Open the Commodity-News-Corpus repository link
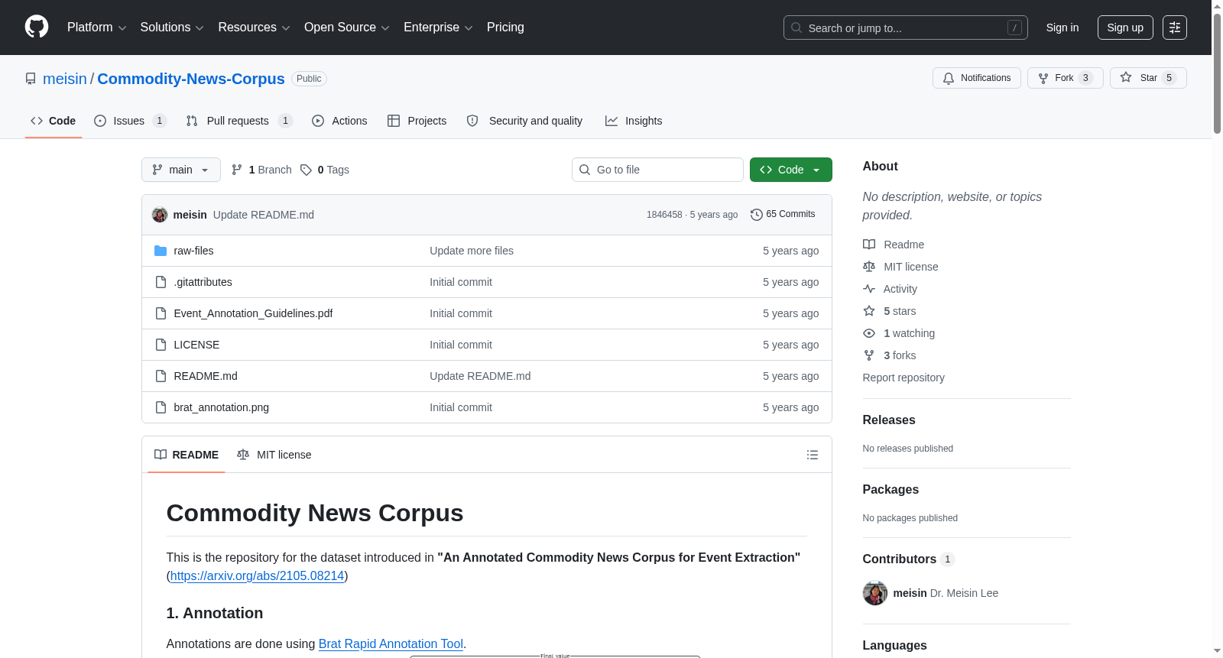 [x=191, y=79]
